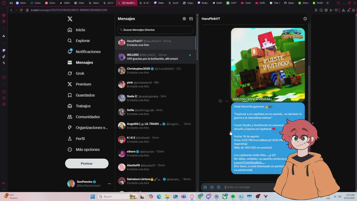Open conversation info icon for HaruPinkVT

[305, 19]
